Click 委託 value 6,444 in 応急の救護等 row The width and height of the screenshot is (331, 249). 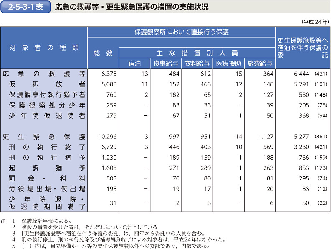click(x=301, y=74)
